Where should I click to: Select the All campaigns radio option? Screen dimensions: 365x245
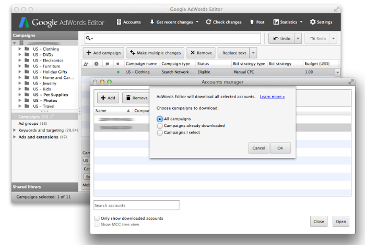point(160,119)
